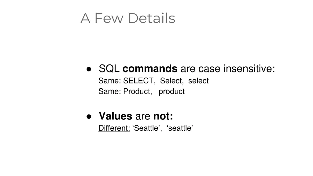Click the lowercase "product" example
Image resolution: width=313 pixels, height=176 pixels.
[171, 92]
